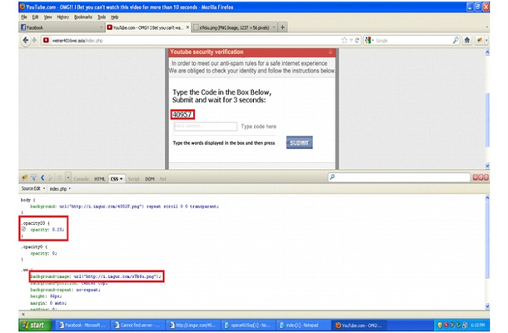The height and width of the screenshot is (333, 508).
Task: Click the Firefox back button
Action: tap(25, 40)
